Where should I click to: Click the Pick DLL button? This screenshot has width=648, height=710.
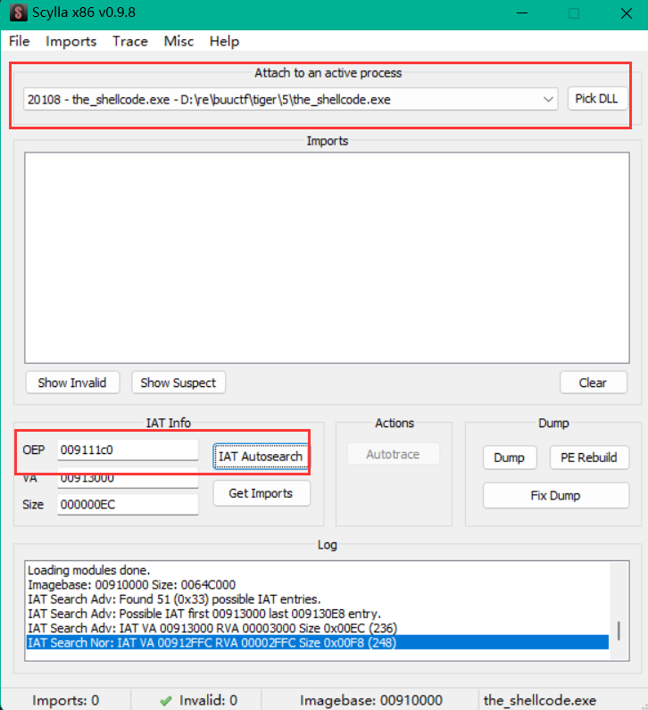coord(597,99)
